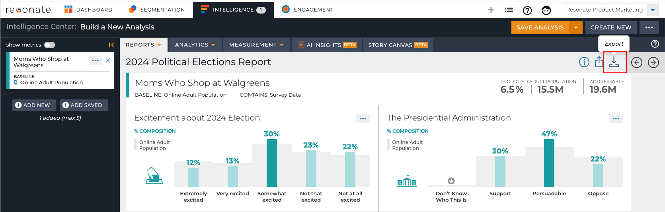This screenshot has width=665, height=212.
Task: Click the report info icon
Action: [584, 62]
